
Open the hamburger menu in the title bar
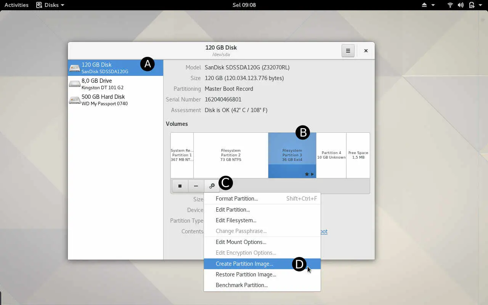click(x=348, y=50)
